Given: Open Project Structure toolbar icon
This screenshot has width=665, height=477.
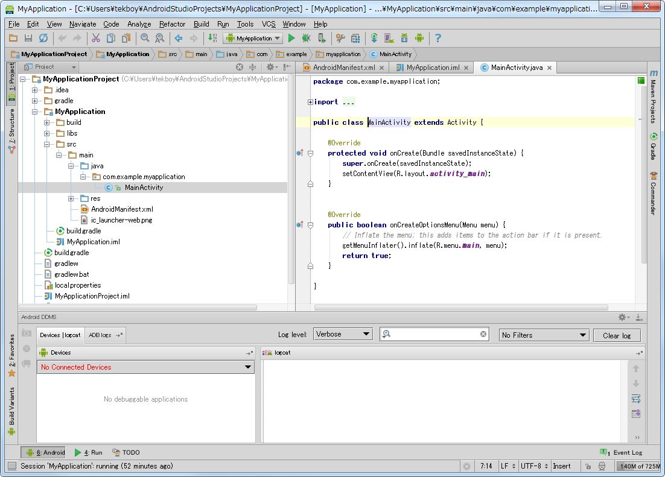Looking at the screenshot, I should click(x=355, y=38).
